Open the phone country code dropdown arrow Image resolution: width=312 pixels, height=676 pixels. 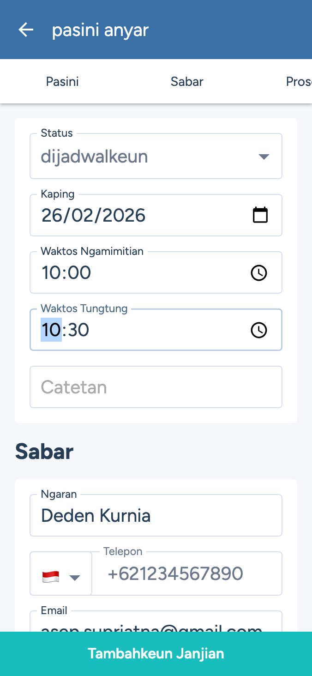[x=75, y=577]
